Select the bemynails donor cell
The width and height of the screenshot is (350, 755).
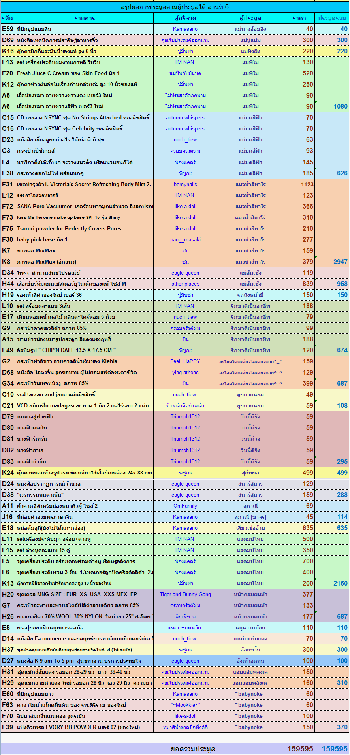pos(185,184)
